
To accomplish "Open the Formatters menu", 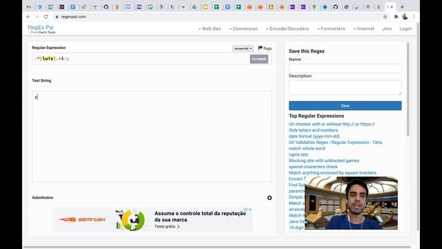I will (x=331, y=29).
